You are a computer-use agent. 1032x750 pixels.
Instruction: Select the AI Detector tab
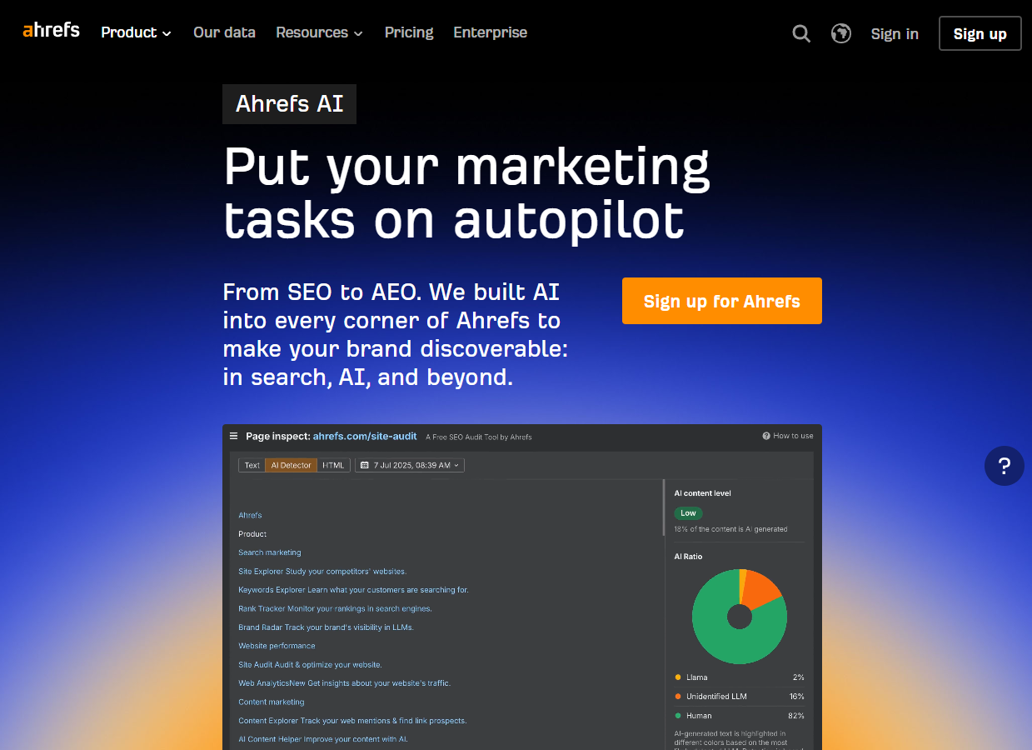[x=292, y=465]
